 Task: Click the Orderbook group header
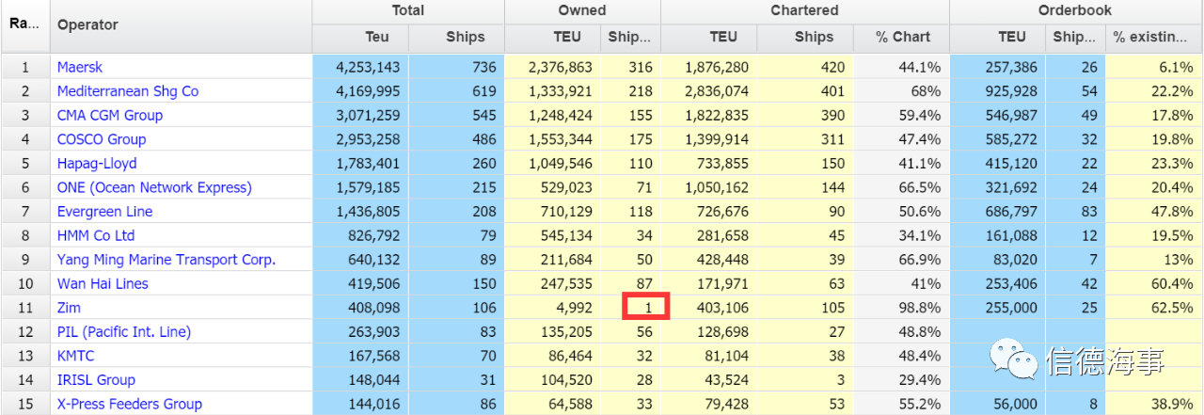point(1074,10)
